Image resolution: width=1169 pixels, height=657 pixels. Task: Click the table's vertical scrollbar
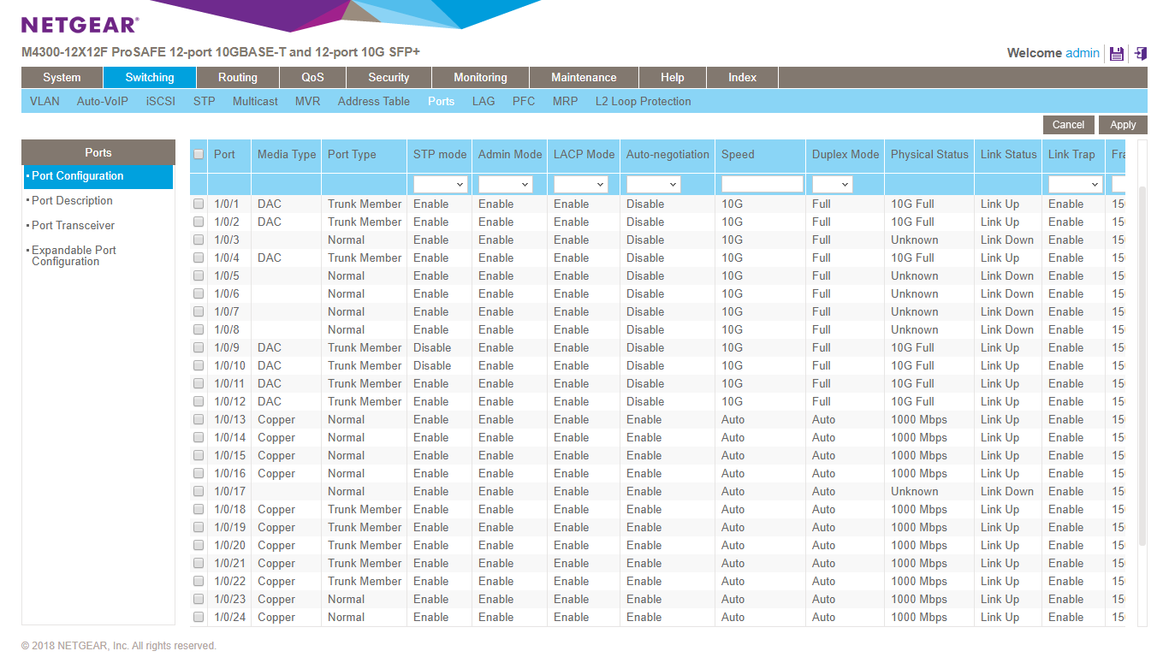pos(1142,368)
